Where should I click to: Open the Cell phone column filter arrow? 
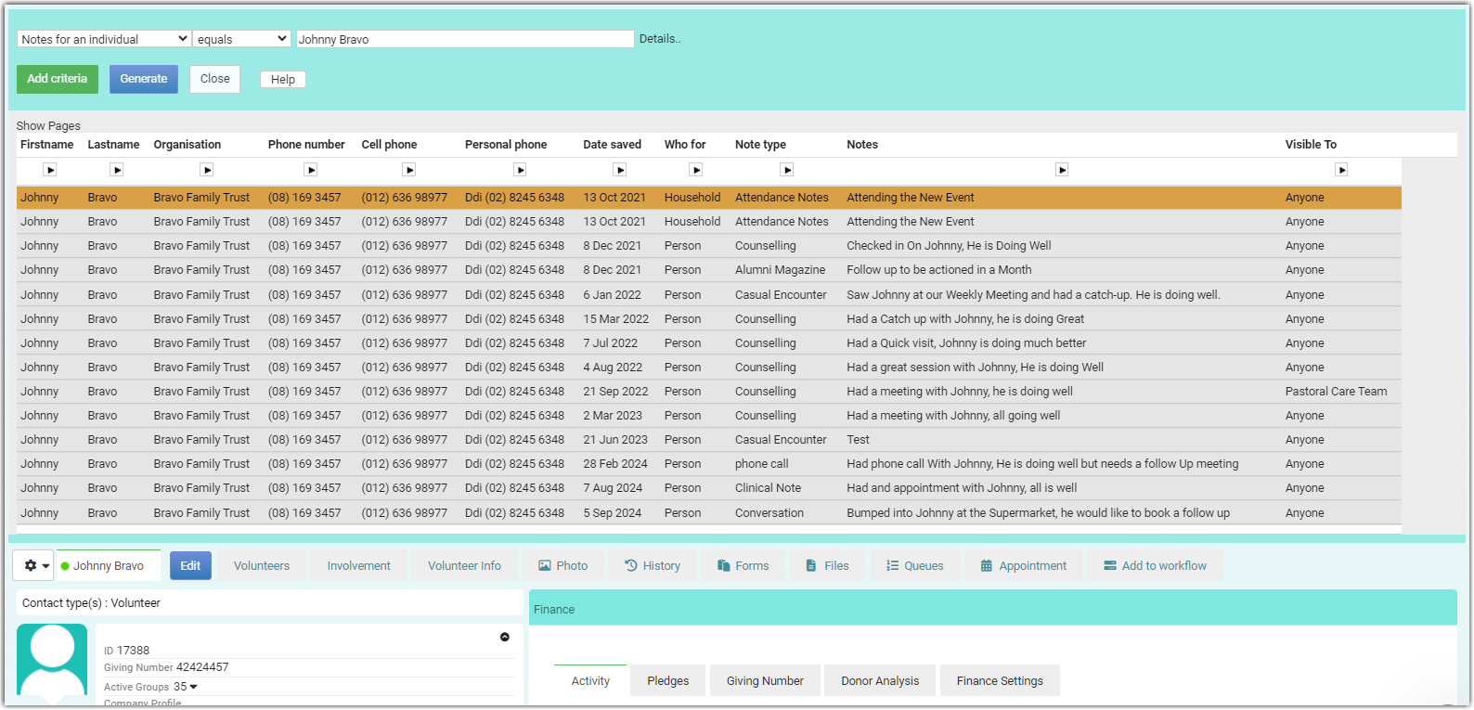click(409, 170)
